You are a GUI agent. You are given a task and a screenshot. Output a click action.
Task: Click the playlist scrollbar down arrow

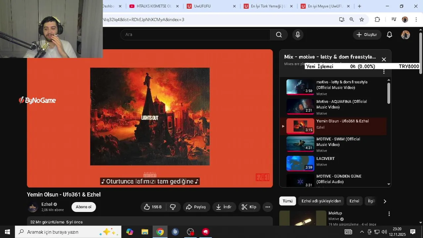point(389,184)
